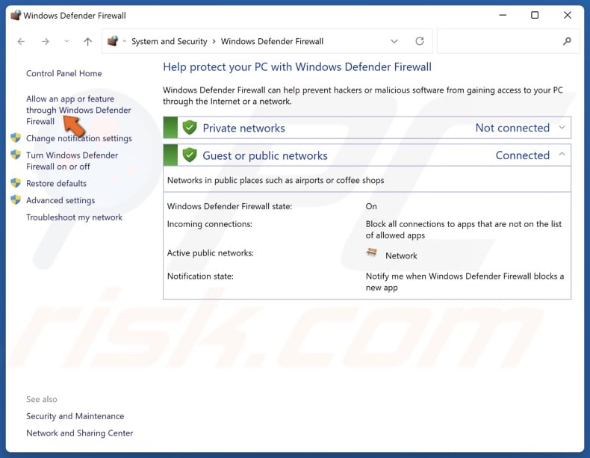Open the recent locations dropdown arrow
Image resolution: width=590 pixels, height=458 pixels.
pyautogui.click(x=66, y=41)
